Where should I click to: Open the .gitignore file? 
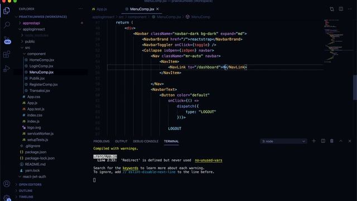(32, 146)
